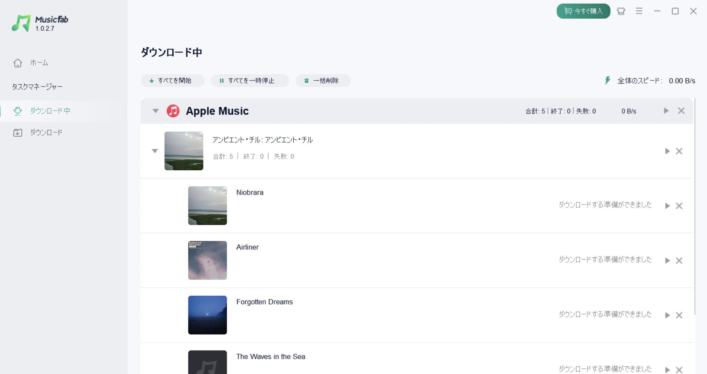Click the Niobrara album art thumbnail
Screen dimensions: 707x374
207,205
